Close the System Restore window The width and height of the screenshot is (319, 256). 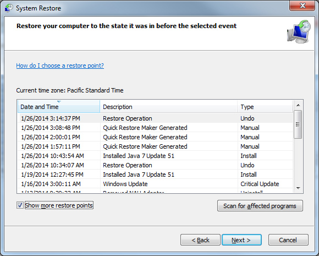click(x=302, y=6)
